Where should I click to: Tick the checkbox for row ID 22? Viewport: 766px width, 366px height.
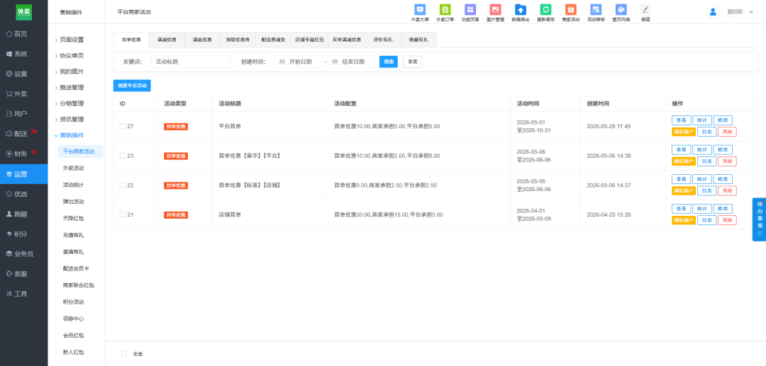(x=122, y=185)
